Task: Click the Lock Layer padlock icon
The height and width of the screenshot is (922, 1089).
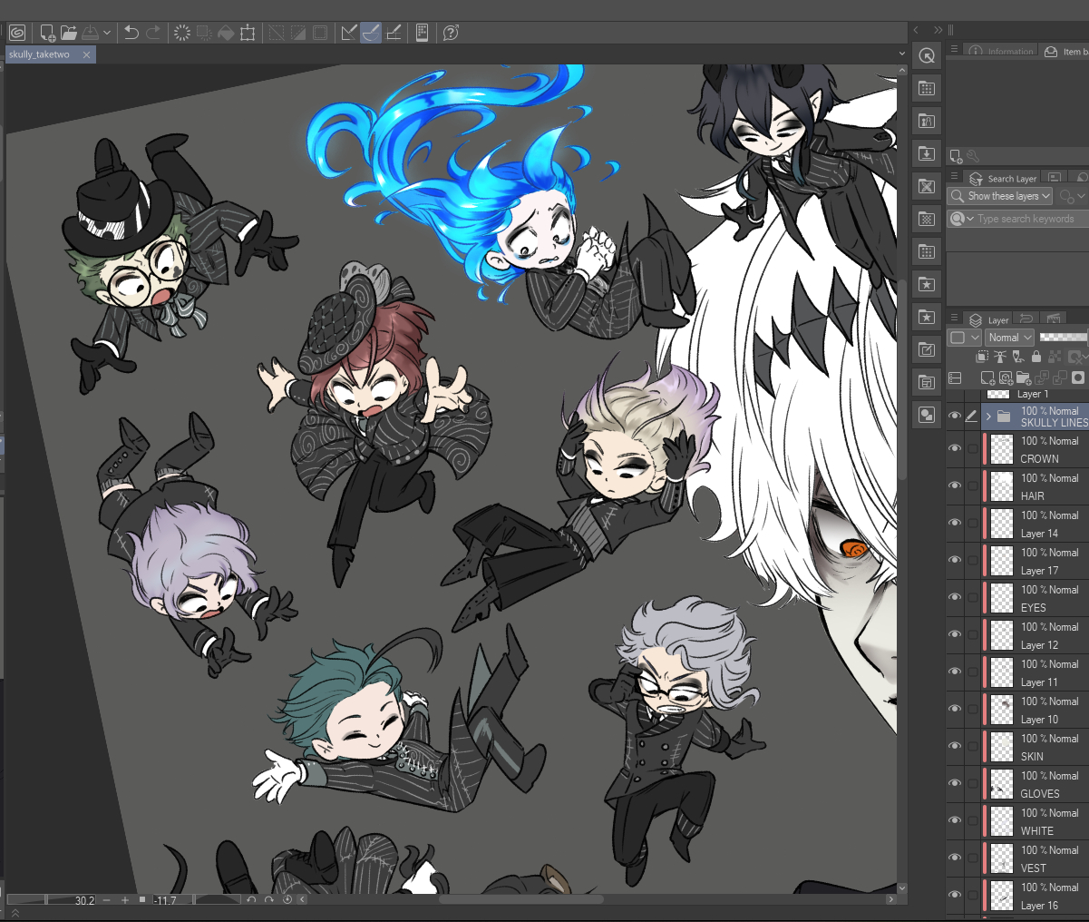Action: 1036,358
